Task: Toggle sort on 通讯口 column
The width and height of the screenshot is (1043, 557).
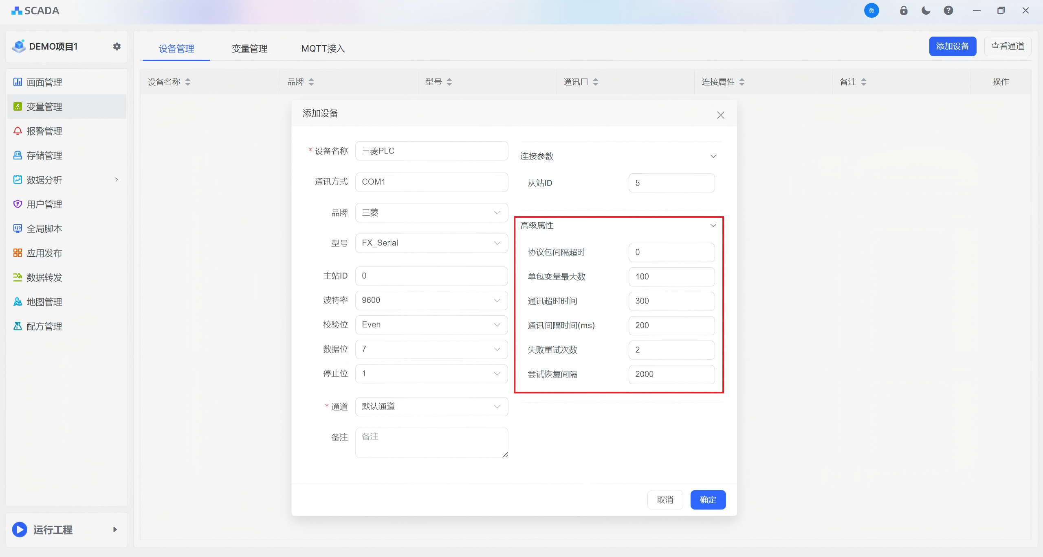Action: pyautogui.click(x=596, y=82)
